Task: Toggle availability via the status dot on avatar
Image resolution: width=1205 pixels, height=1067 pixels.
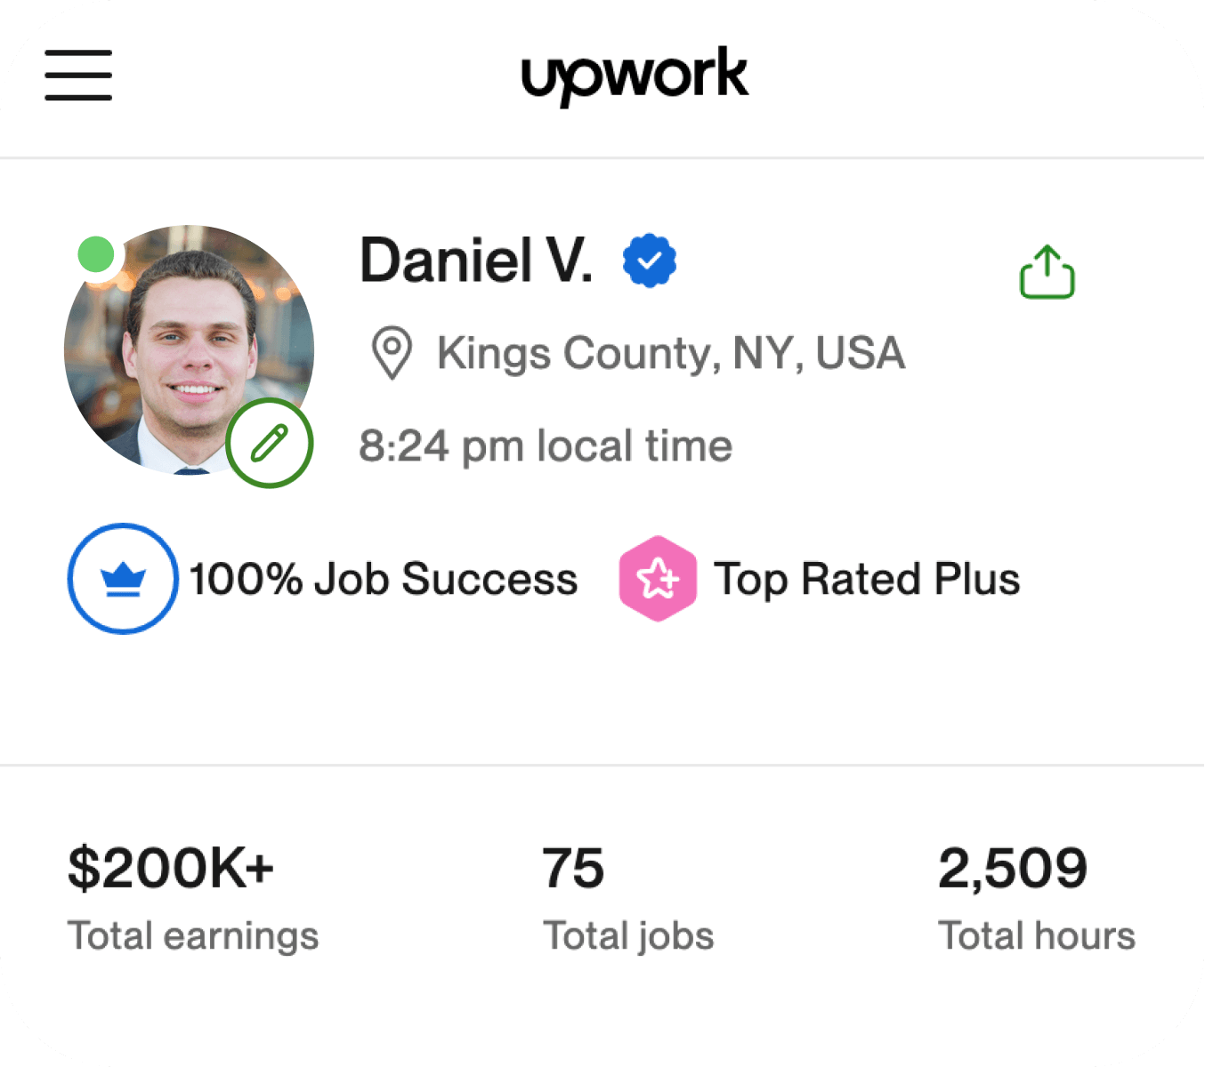Action: [96, 254]
